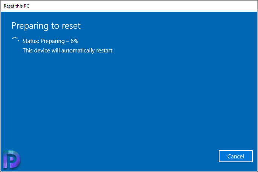Click the Cancel button
258x172 pixels.
(x=235, y=156)
